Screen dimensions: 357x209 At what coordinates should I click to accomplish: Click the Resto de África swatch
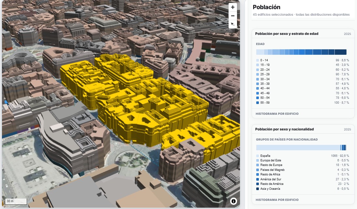click(x=258, y=174)
